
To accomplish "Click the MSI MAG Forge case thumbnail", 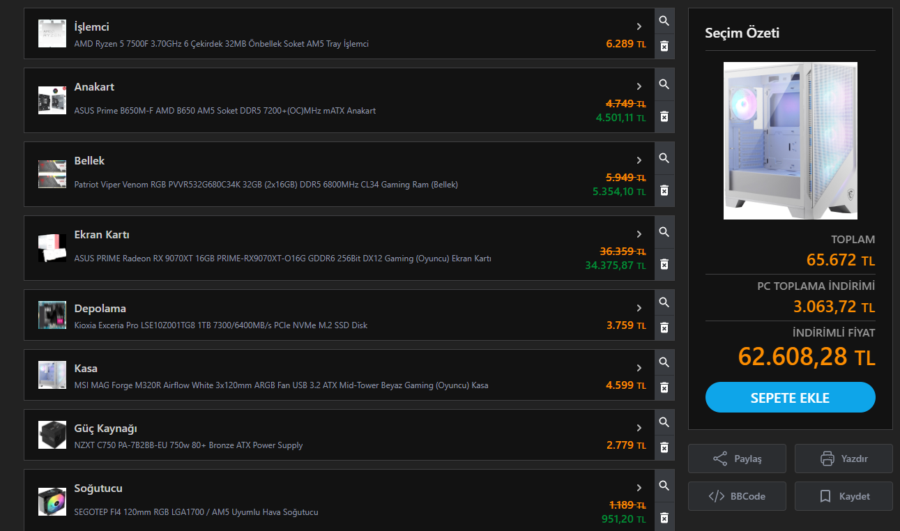I will click(52, 375).
